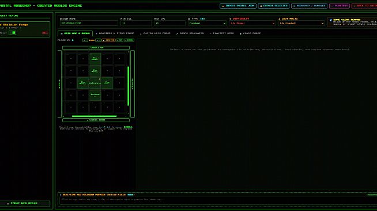
Task: Click the Import Portal JSON button
Action: [238, 6]
